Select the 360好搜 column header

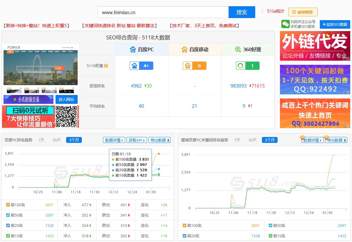pyautogui.click(x=248, y=49)
